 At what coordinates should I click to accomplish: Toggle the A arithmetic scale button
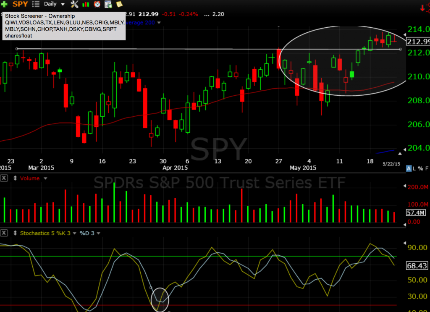pyautogui.click(x=409, y=168)
